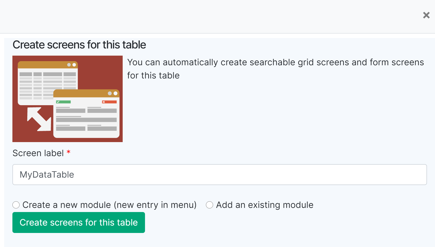Click the Create screens for this table heading
This screenshot has width=435, height=247.
tap(79, 45)
